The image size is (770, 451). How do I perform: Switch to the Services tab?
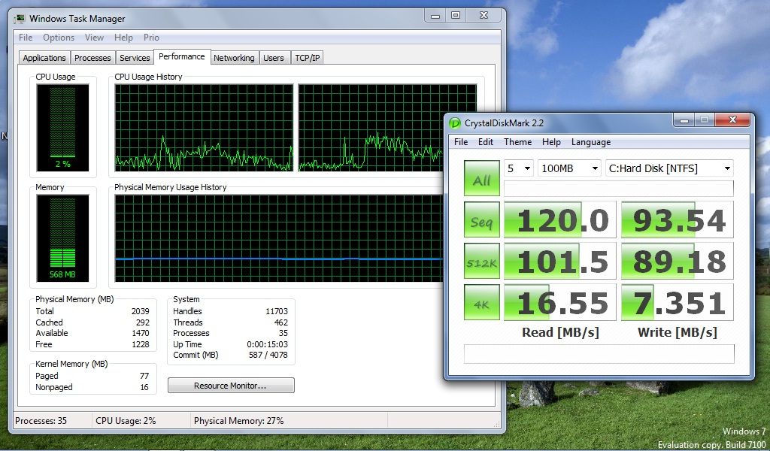(135, 58)
